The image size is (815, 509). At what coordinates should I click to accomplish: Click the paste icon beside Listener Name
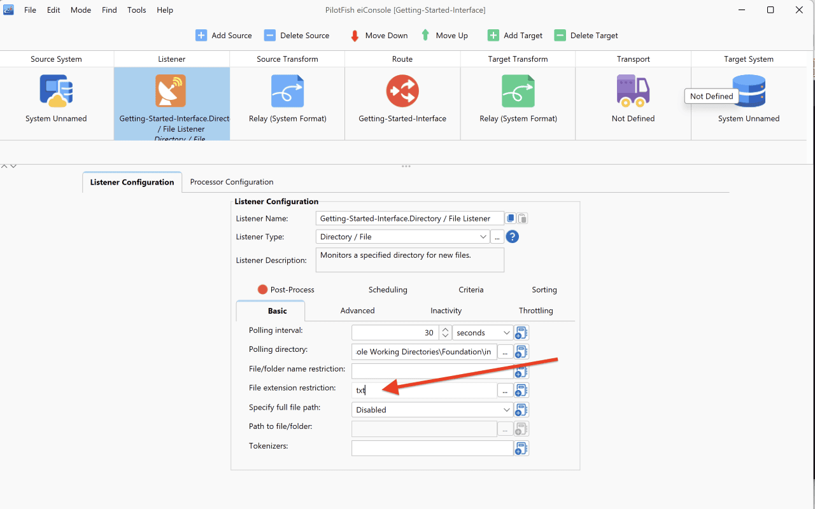pos(522,218)
